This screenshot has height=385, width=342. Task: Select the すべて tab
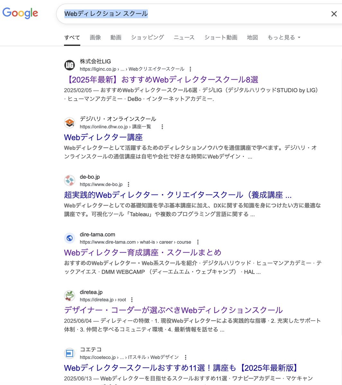pos(72,38)
